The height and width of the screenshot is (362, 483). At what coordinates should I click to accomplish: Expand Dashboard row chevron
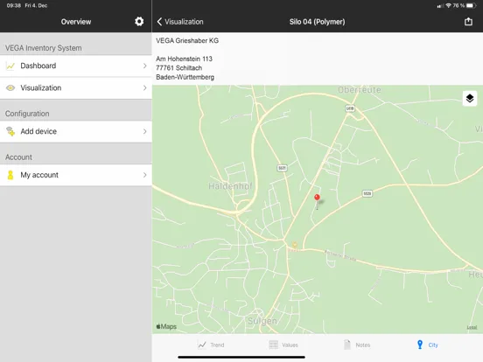point(144,66)
